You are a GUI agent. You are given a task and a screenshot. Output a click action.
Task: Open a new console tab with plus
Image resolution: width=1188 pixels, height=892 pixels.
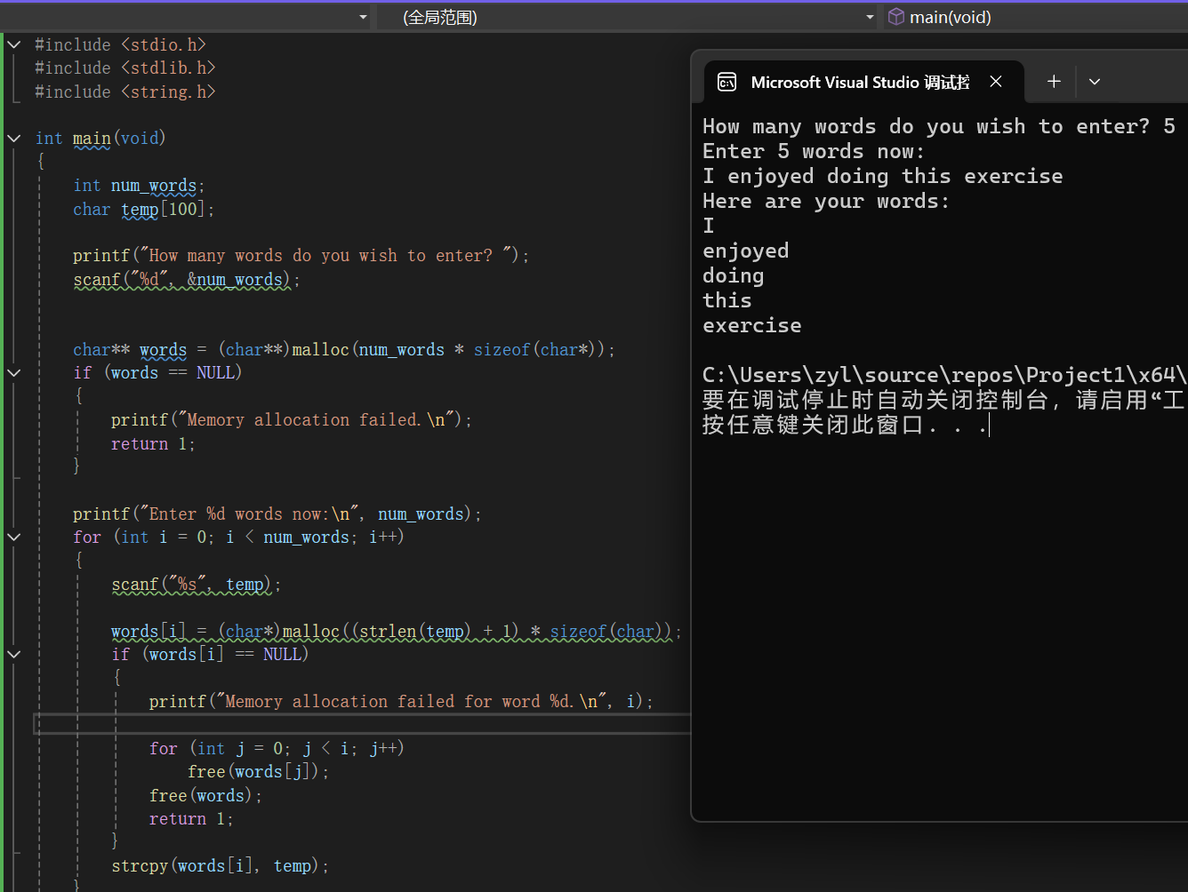[x=1054, y=82]
